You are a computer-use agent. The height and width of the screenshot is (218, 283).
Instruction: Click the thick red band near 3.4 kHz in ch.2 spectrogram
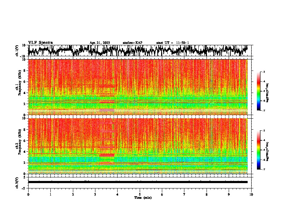point(107,155)
